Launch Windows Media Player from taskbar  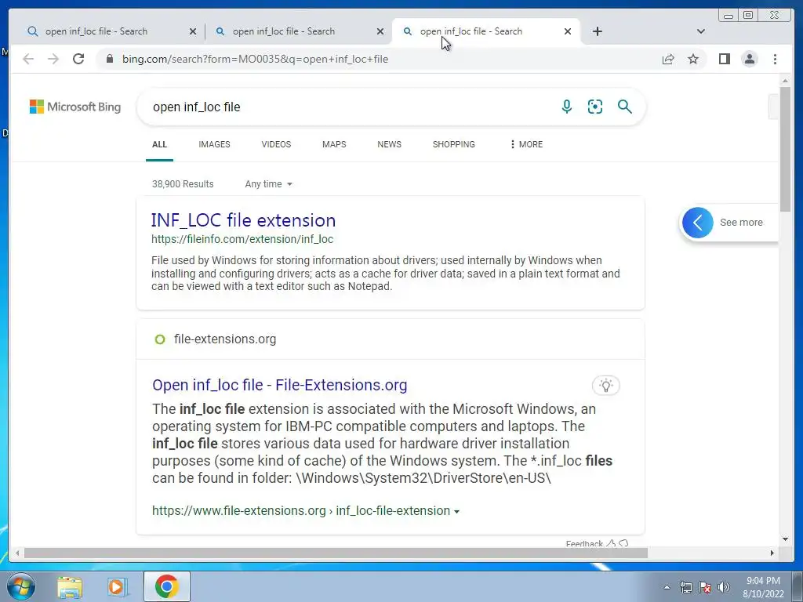[118, 586]
